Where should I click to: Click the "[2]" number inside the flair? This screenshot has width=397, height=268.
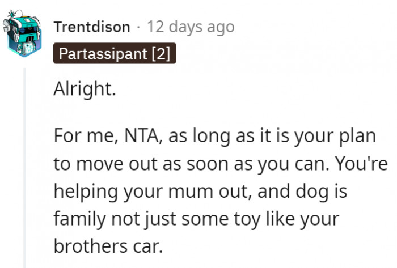[159, 54]
